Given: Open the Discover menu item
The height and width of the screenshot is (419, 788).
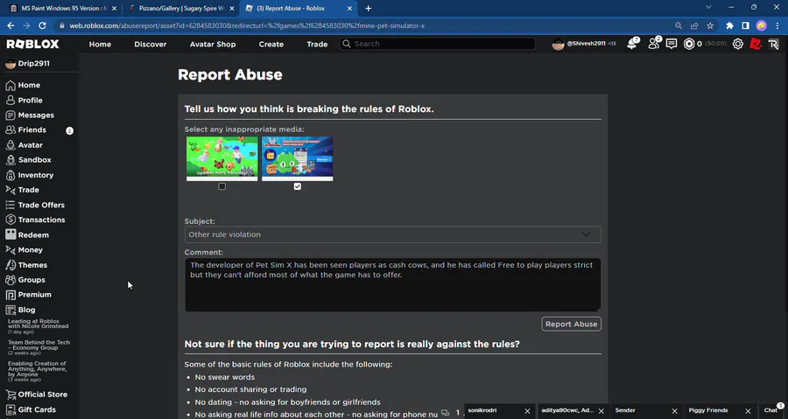Looking at the screenshot, I should [x=151, y=44].
